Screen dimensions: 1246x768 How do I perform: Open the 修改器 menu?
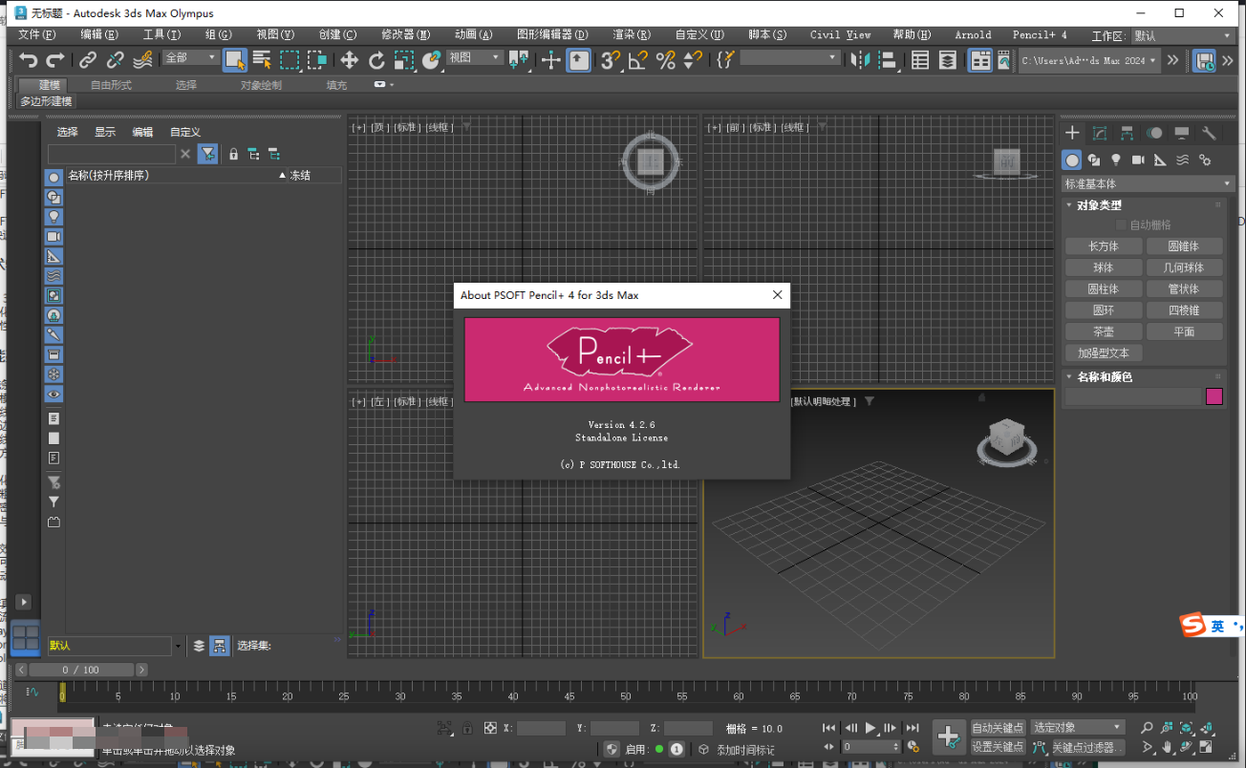click(405, 34)
